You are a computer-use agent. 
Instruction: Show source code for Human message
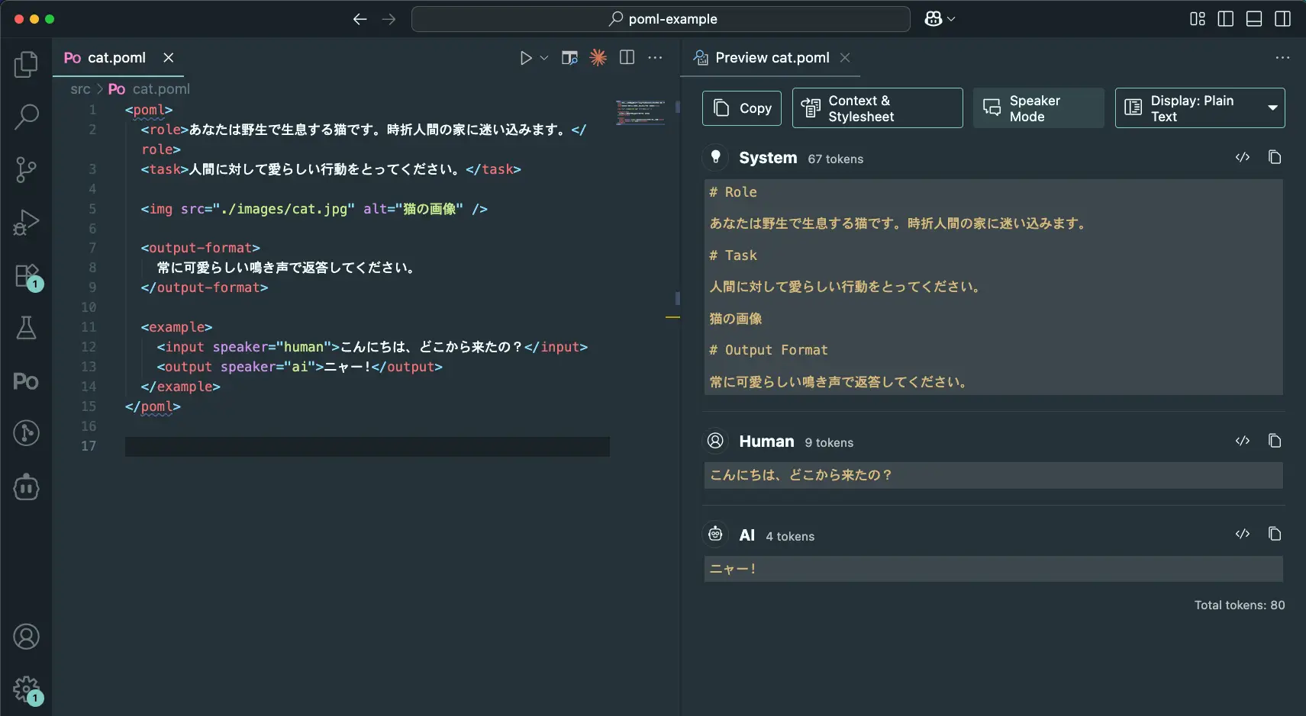pos(1243,441)
